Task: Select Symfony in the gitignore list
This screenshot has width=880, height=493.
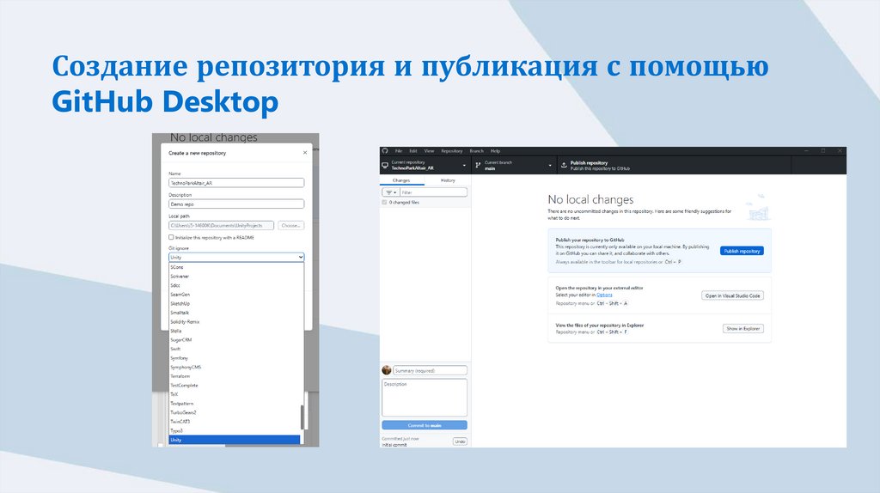Action: 235,358
